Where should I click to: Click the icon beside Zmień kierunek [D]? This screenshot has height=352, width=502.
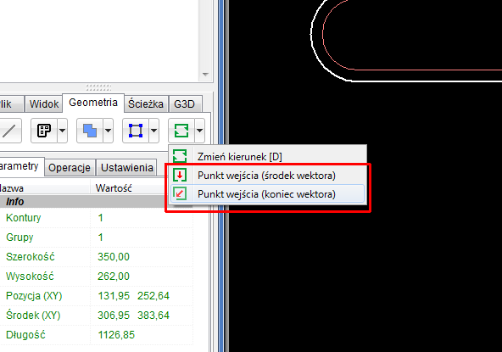pos(180,156)
